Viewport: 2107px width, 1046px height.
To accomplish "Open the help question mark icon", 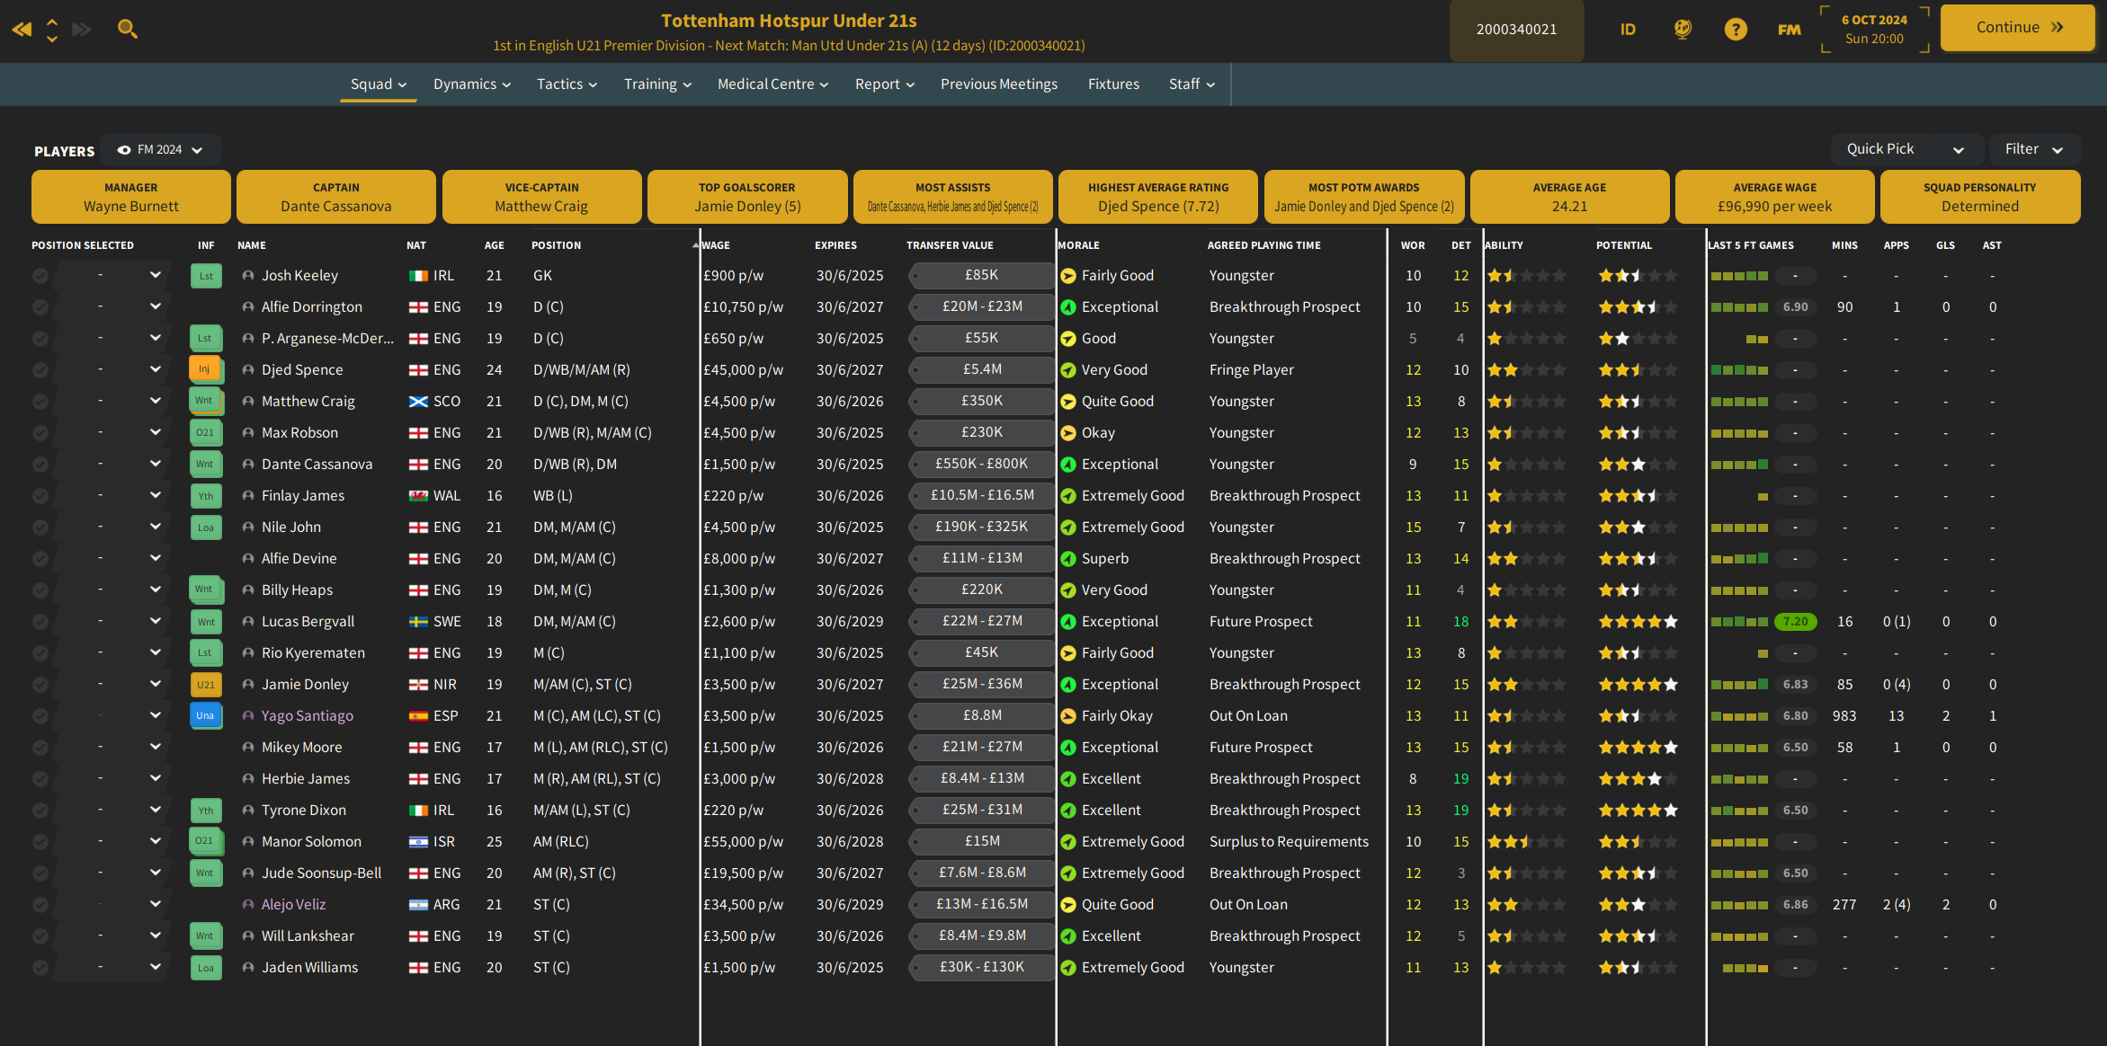I will click(1736, 30).
